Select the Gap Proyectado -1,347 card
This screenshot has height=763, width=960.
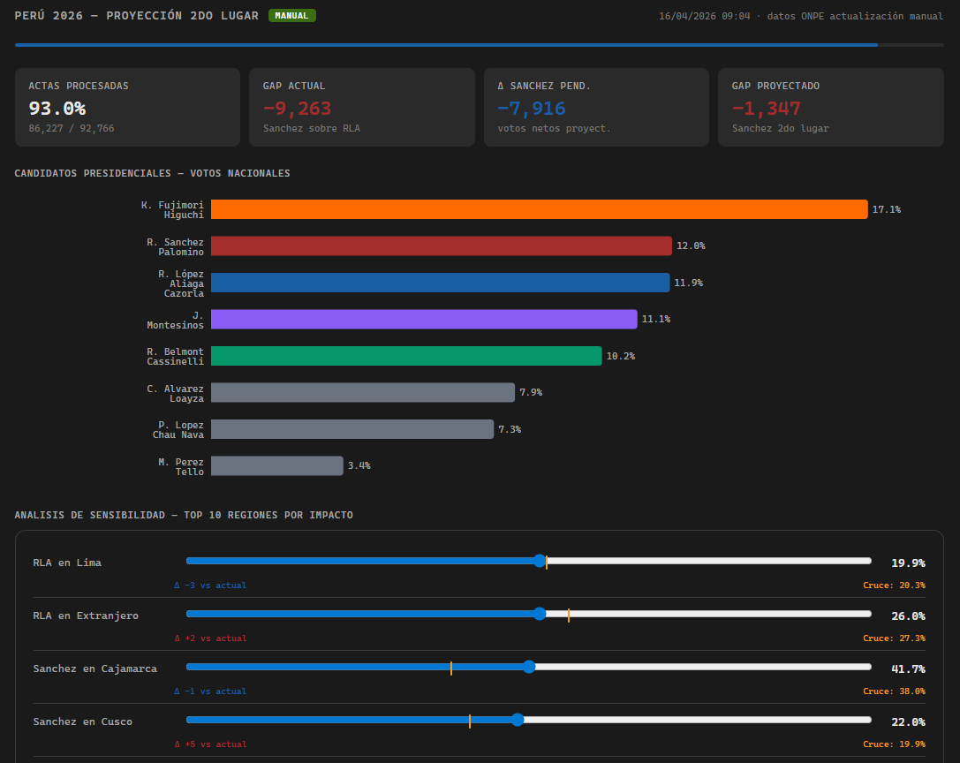pyautogui.click(x=831, y=107)
